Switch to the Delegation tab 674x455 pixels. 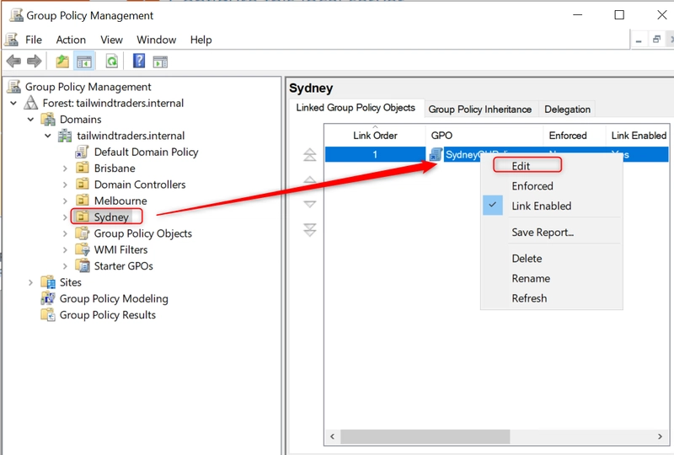coord(567,110)
